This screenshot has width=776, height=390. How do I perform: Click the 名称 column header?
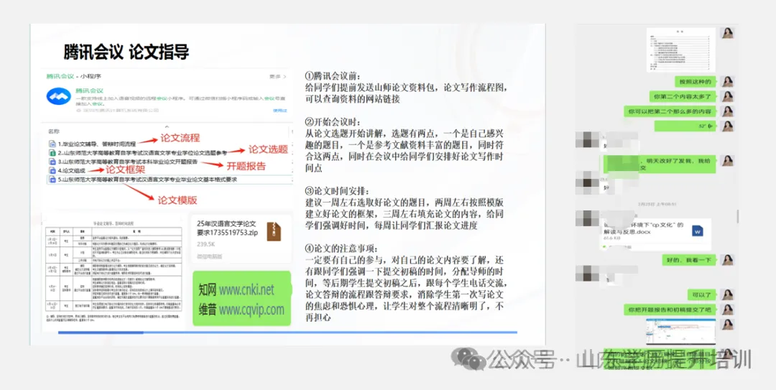(54, 131)
